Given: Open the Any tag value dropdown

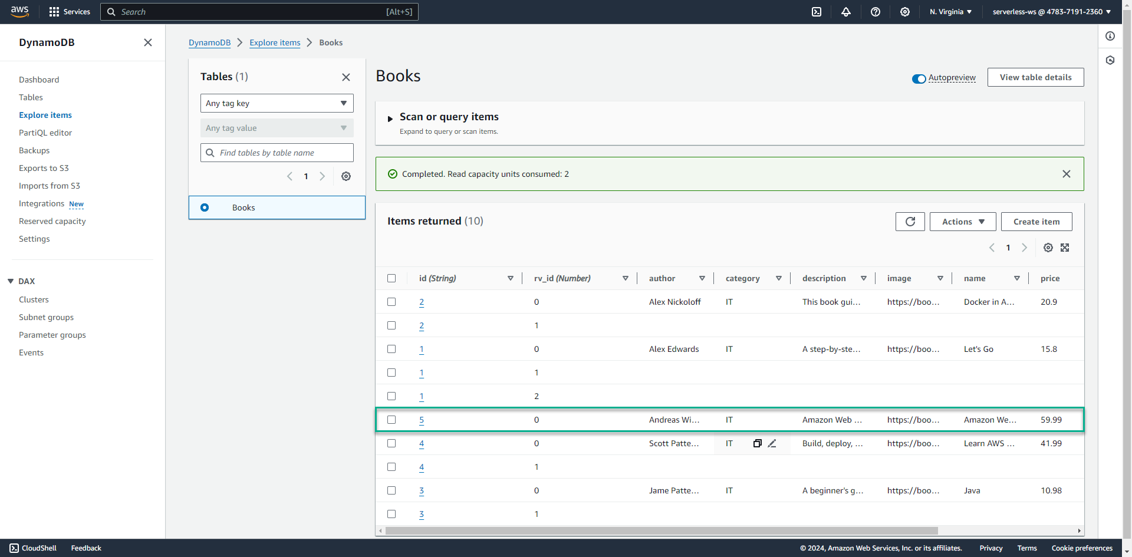Looking at the screenshot, I should click(277, 128).
